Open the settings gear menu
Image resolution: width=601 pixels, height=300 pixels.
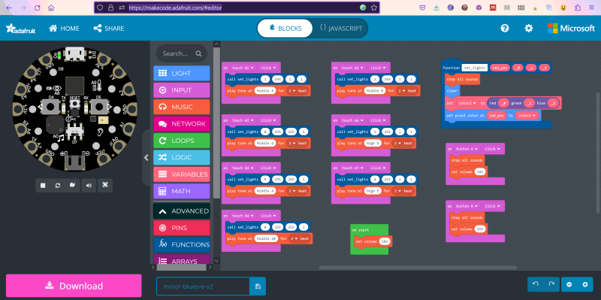(x=529, y=28)
